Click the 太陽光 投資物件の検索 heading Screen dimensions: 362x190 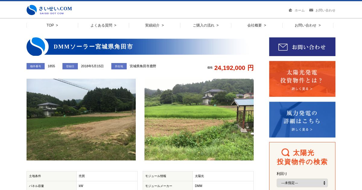(302, 157)
